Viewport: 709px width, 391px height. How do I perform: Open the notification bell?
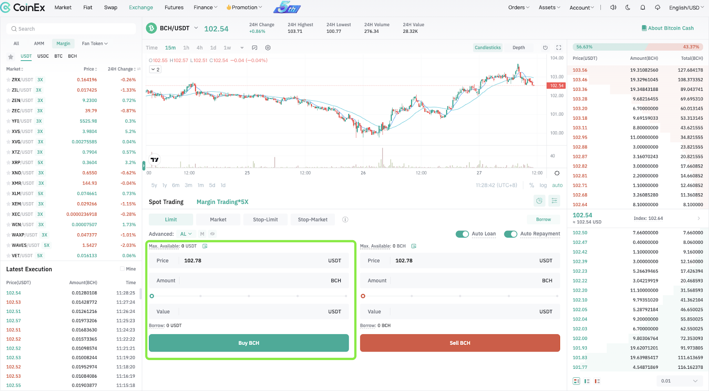tap(643, 8)
